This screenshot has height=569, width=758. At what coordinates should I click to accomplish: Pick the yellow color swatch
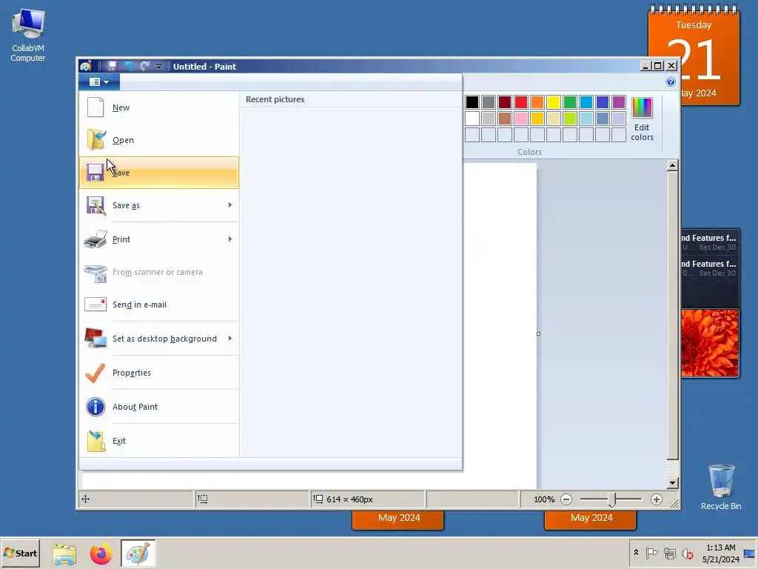pos(554,102)
